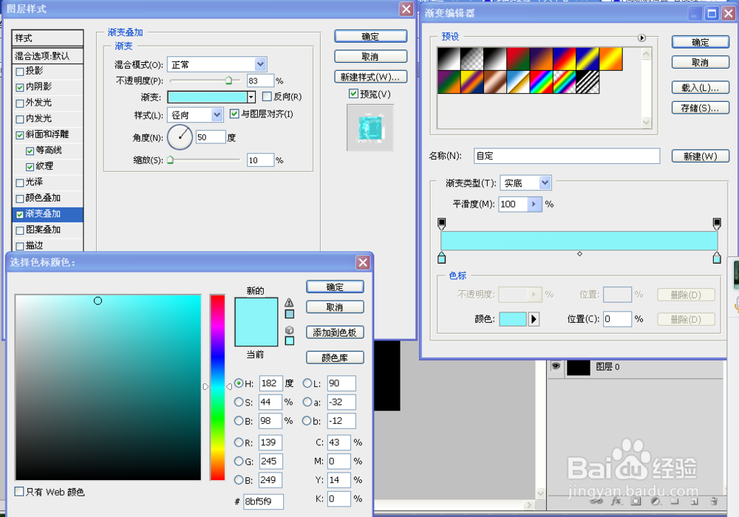This screenshot has height=517, width=739.
Task: Toggle the 只有 Web 颜色 checkbox
Action: (17, 491)
